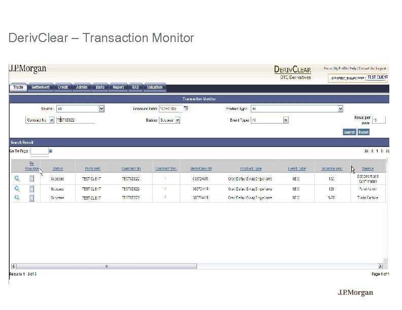402x310 pixels.
Task: Click the Go To Page input field
Action: coord(40,151)
